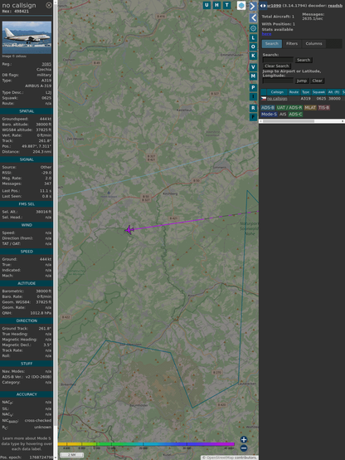Collapse sidebar with left chevron button
345x460 pixels.
point(253,18)
